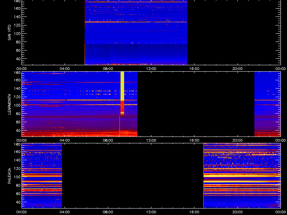Select the 160 frequency tick on San Vito axis
287x215 pixels.
click(x=17, y=8)
